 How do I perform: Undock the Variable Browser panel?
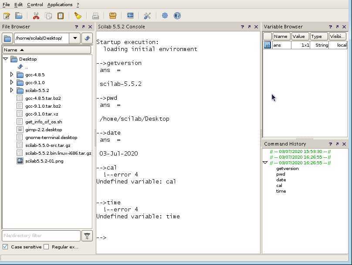click(337, 27)
